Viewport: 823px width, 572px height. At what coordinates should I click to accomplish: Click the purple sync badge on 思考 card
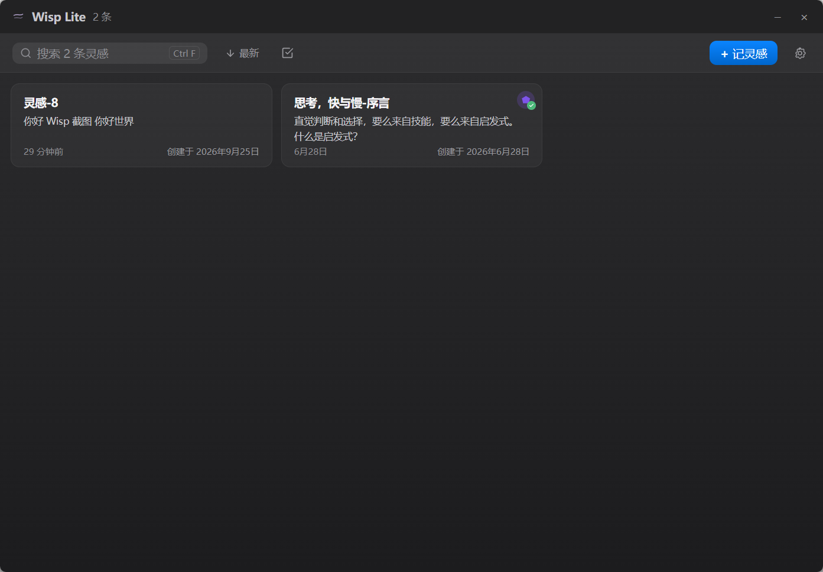point(526,100)
